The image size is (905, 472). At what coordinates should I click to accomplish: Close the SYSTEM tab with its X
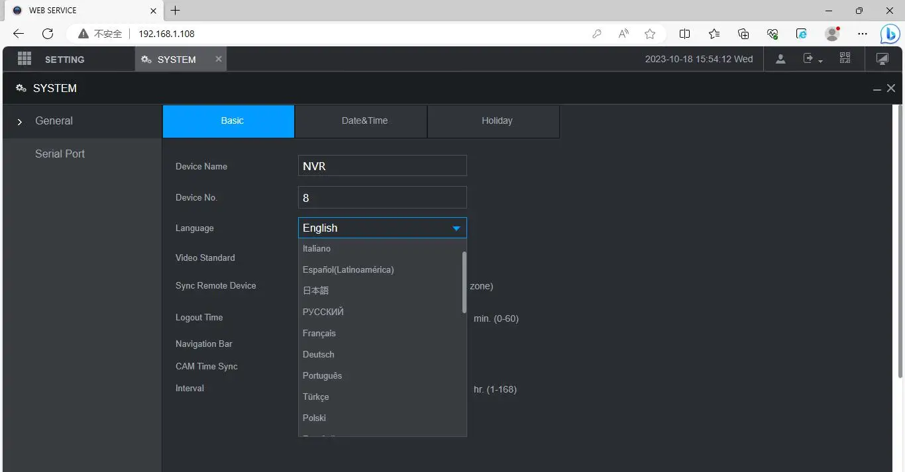pyautogui.click(x=219, y=59)
